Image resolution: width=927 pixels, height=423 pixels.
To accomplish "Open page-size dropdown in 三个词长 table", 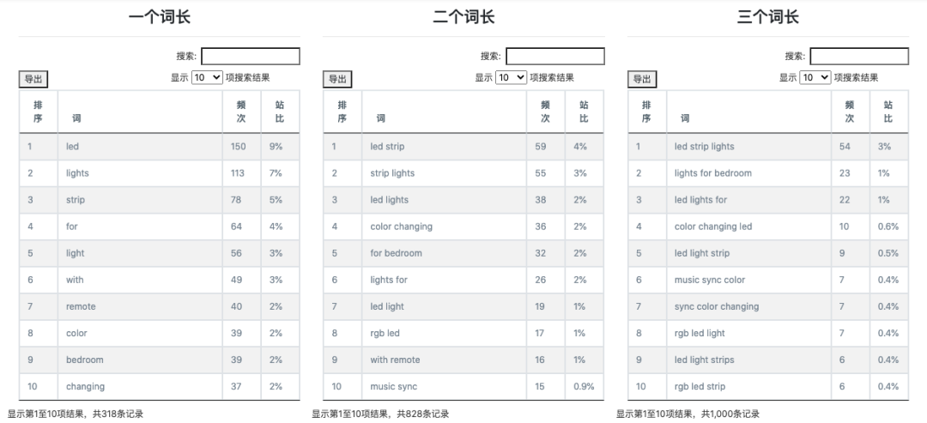I will point(815,77).
